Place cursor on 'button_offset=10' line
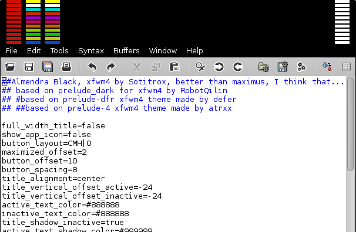Viewport: 356px width, 232px height. 39,161
